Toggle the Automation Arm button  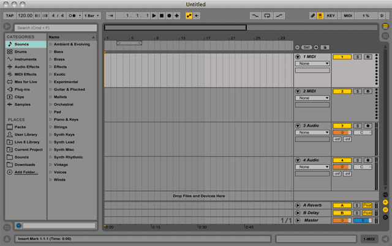189,16
